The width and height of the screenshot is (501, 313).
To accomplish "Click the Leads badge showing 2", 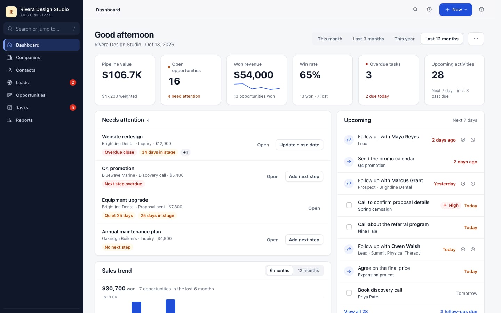I will tap(73, 82).
